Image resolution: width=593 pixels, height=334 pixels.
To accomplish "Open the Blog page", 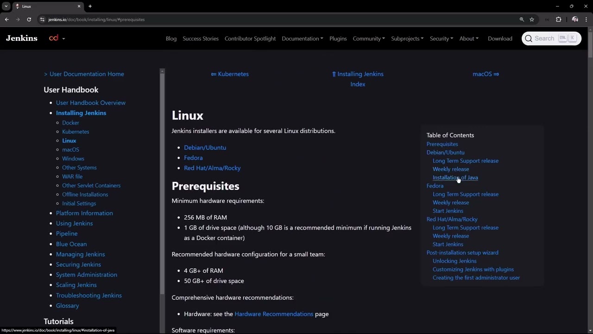I will pos(171,39).
